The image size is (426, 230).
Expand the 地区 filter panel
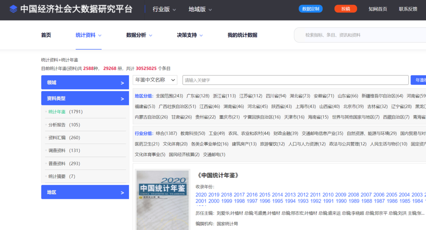click(x=85, y=192)
